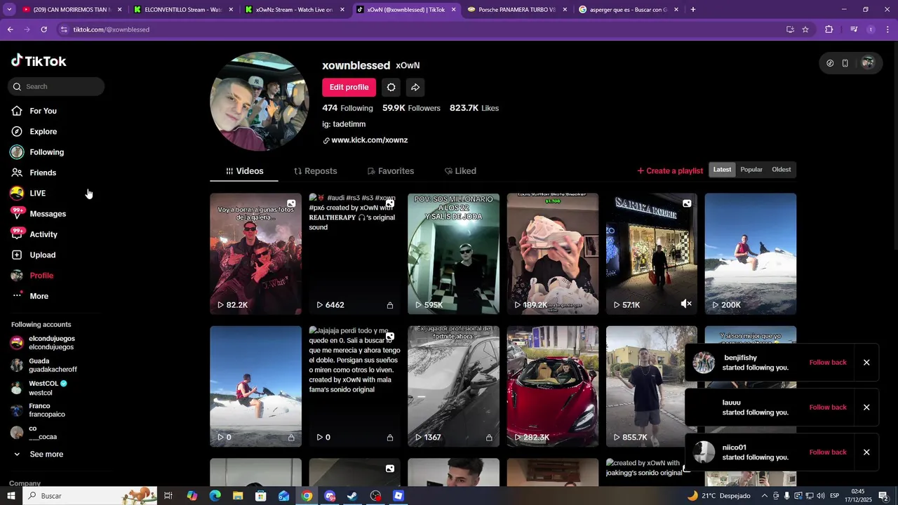Open the More menu in the sidebar

(x=39, y=296)
